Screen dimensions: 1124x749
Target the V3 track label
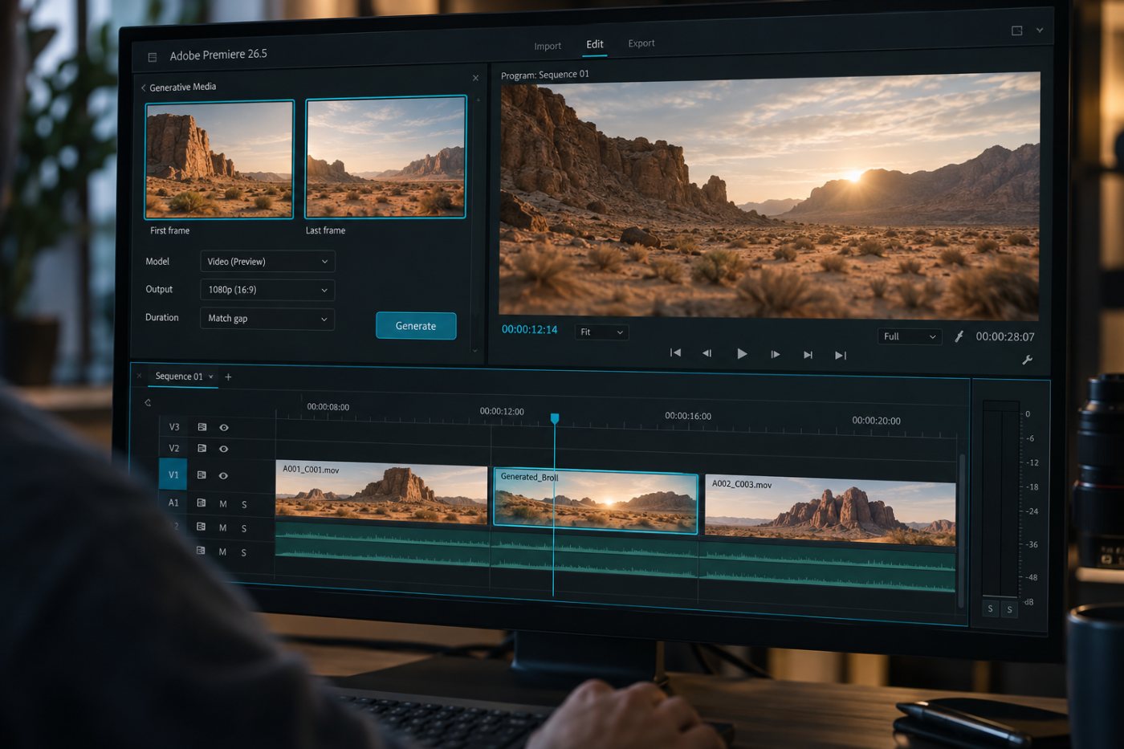point(174,427)
